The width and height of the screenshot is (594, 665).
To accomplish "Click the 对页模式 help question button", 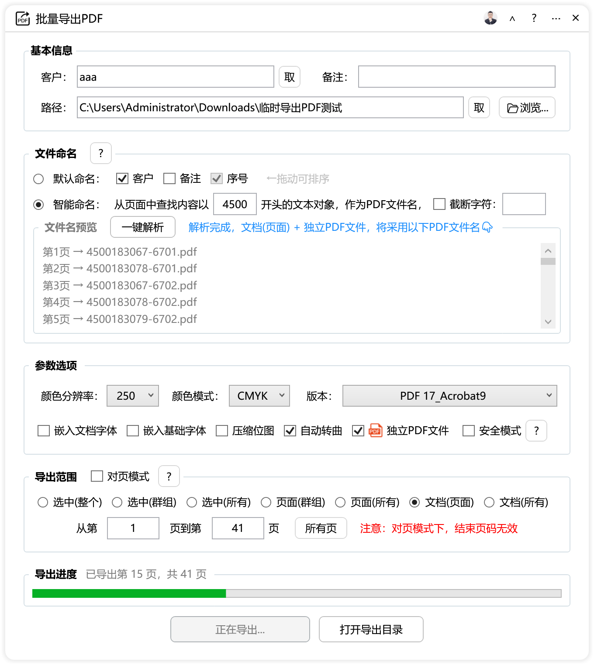I will pyautogui.click(x=169, y=476).
